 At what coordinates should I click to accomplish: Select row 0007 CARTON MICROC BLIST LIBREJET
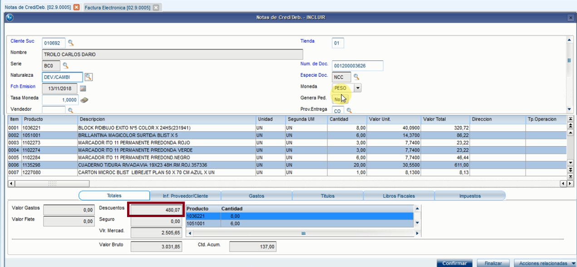(287, 173)
